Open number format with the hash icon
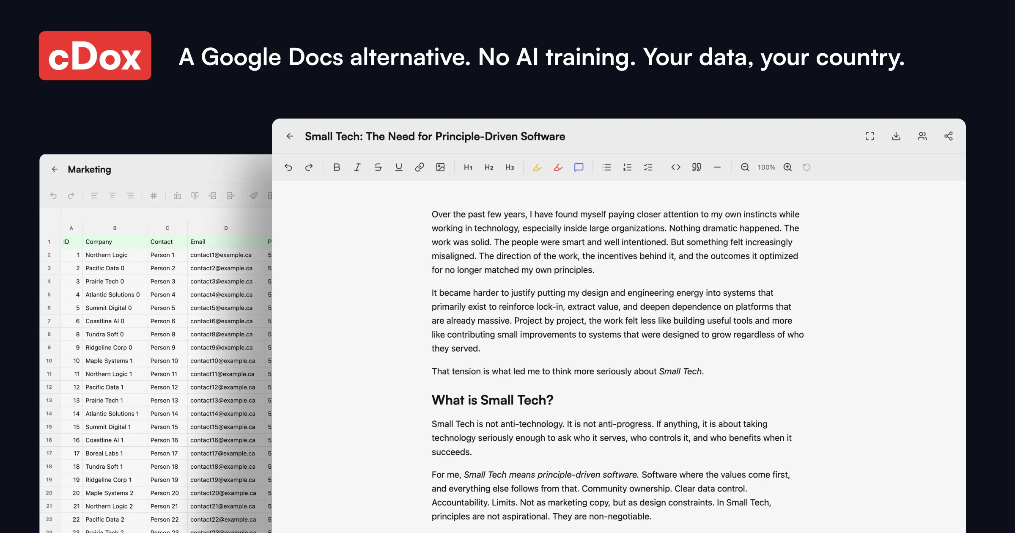 click(154, 195)
